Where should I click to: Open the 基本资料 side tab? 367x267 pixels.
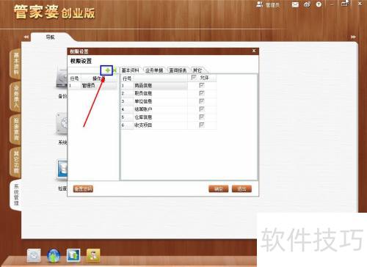15,64
